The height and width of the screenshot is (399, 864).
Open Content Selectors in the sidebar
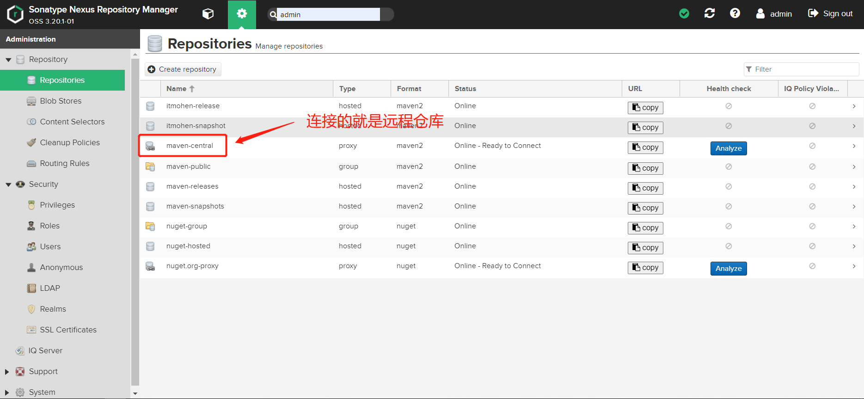72,122
